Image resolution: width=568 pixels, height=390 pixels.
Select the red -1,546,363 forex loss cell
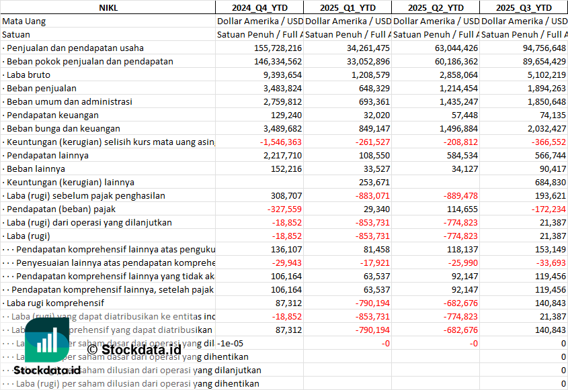pos(280,142)
